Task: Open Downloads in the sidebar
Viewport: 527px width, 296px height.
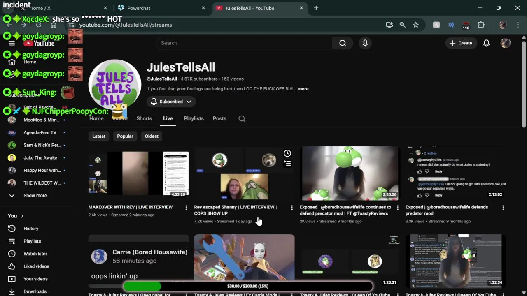Action: tap(35, 291)
